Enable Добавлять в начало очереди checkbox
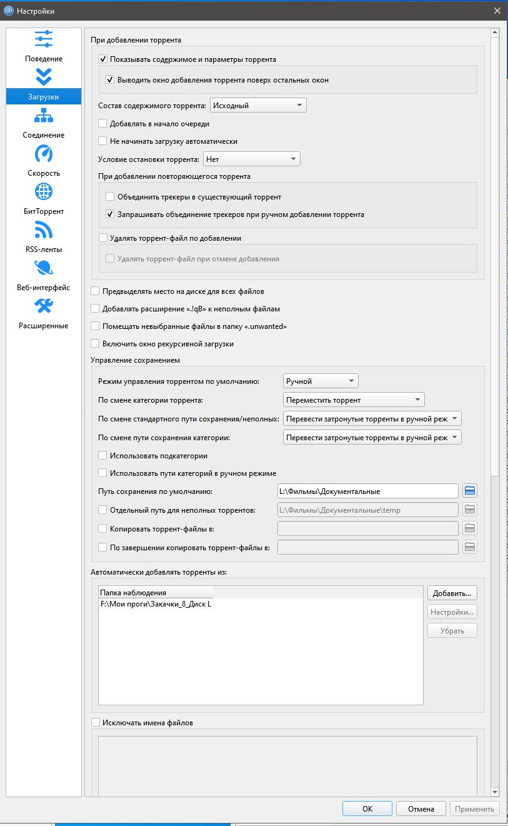Screen dimensions: 508x826 click(x=103, y=124)
